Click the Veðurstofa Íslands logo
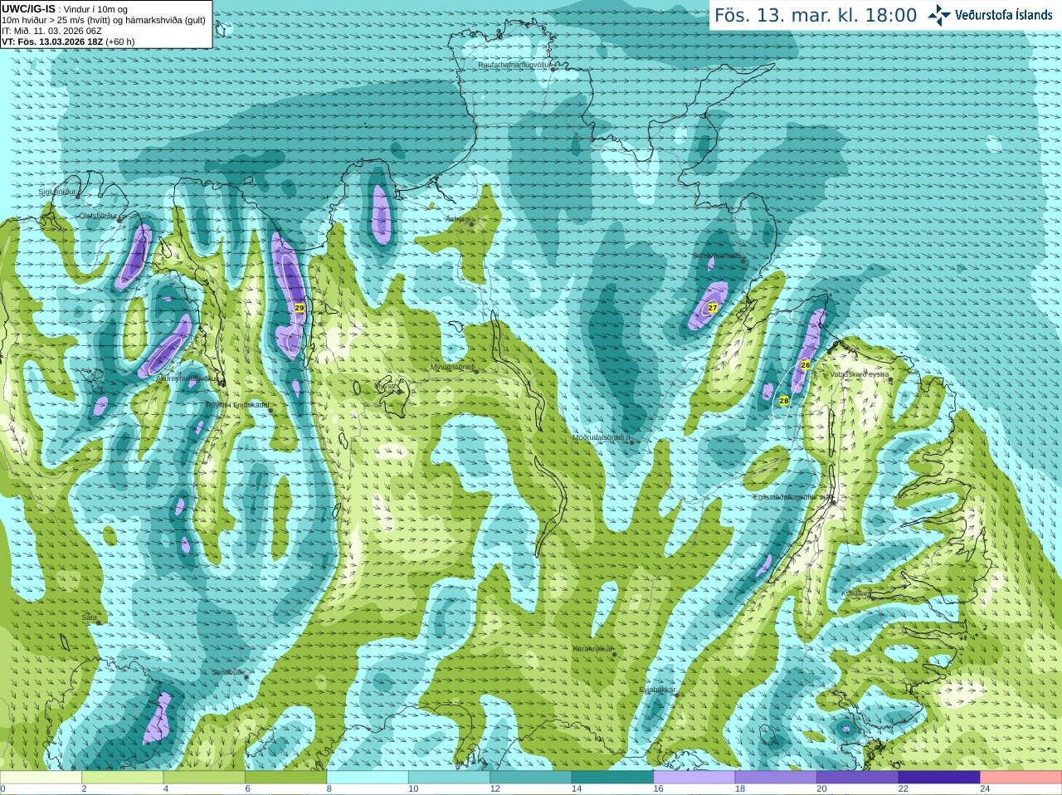 tap(990, 15)
